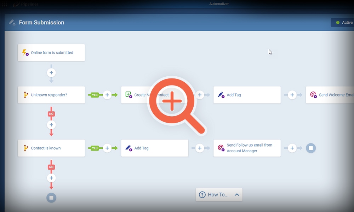Open the Automatizer menu title
Image resolution: width=354 pixels, height=212 pixels.
click(218, 4)
